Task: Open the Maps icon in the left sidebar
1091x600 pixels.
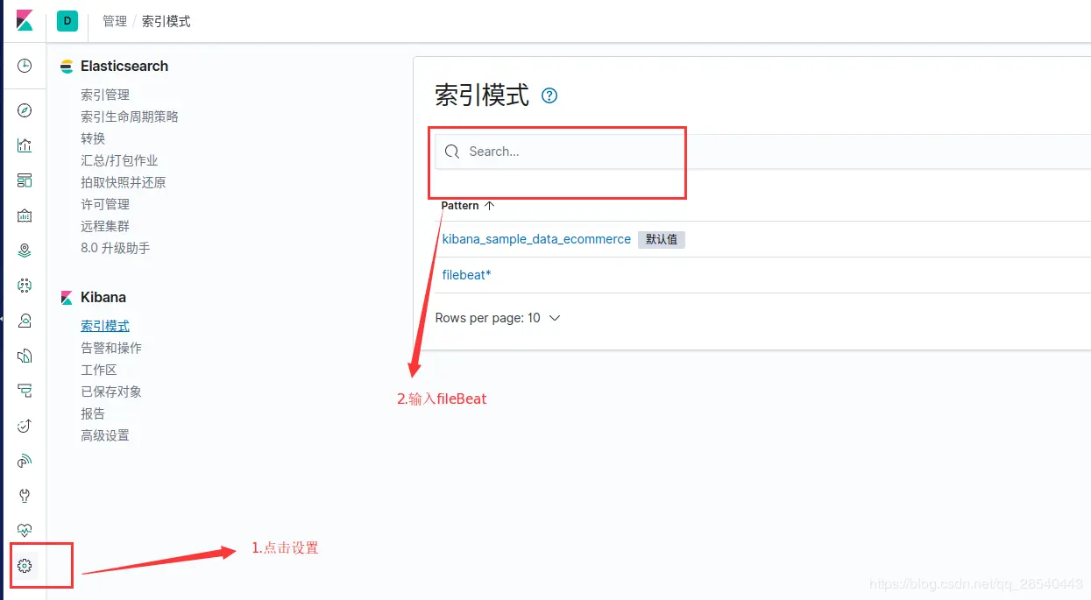Action: coord(24,250)
